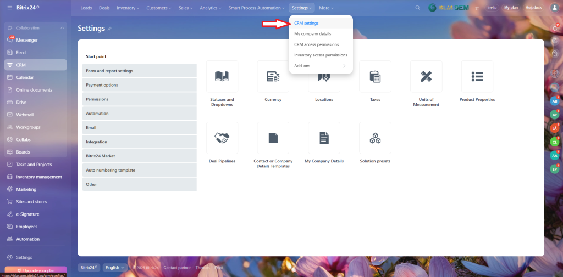563x277 pixels.
Task: Open Messenger in the left sidebar
Action: pos(27,40)
